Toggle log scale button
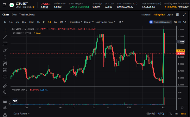The image size is (190, 117). click(x=176, y=114)
